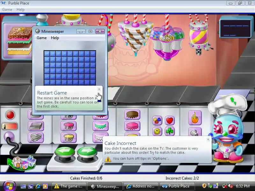Click the security shield tray icon
This screenshot has width=255, height=191.
[204, 186]
